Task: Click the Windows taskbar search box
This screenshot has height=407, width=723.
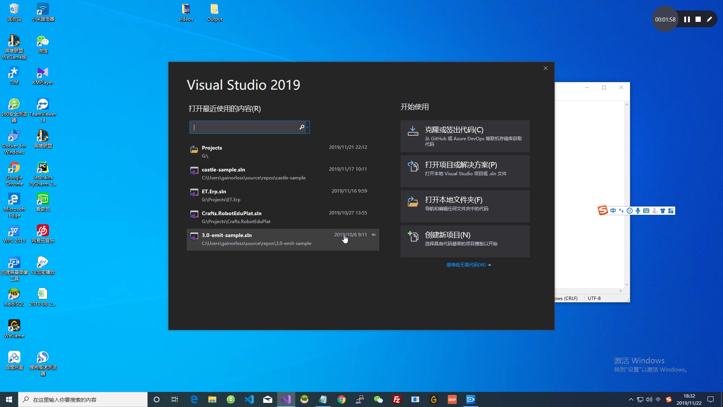Action: click(x=83, y=399)
